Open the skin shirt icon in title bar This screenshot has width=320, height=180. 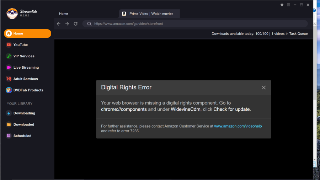point(282,5)
